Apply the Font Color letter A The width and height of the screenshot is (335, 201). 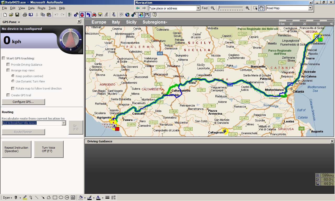(98, 198)
